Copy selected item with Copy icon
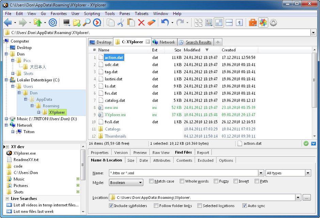This screenshot has height=218, width=320. 111,22
